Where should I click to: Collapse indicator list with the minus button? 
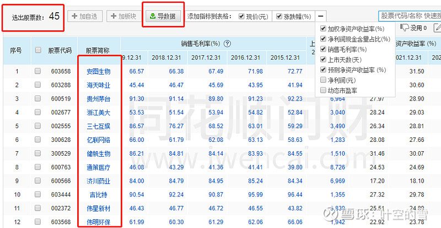(x=321, y=17)
